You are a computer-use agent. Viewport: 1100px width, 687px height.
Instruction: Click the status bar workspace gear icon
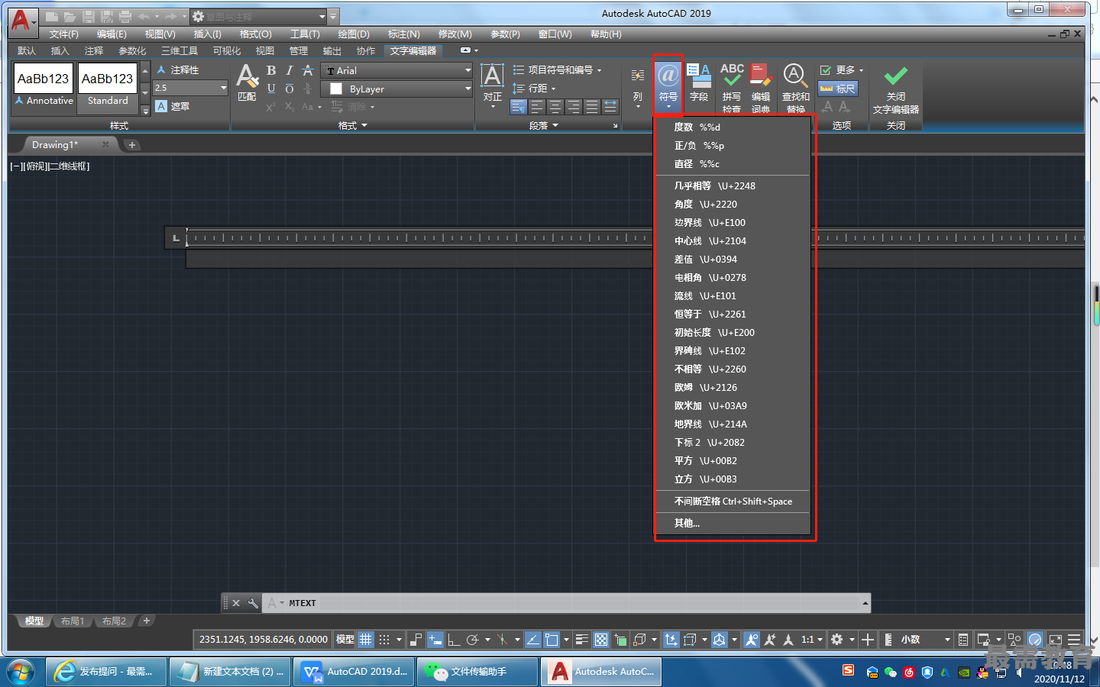(x=837, y=640)
